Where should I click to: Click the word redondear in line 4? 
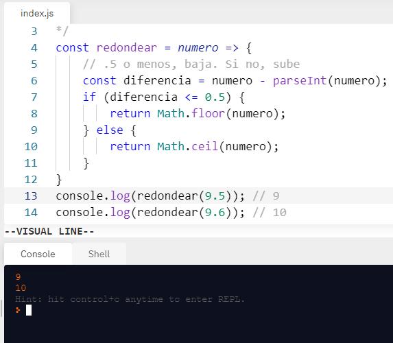tap(127, 48)
